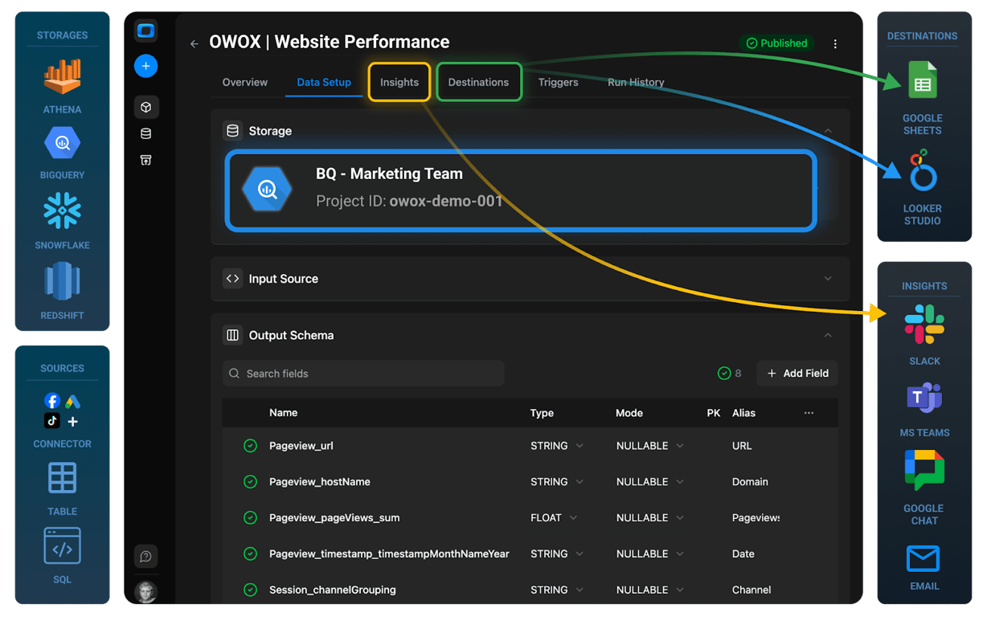Collapse the Storage section chevron
Screen dimensions: 987x617
point(828,131)
